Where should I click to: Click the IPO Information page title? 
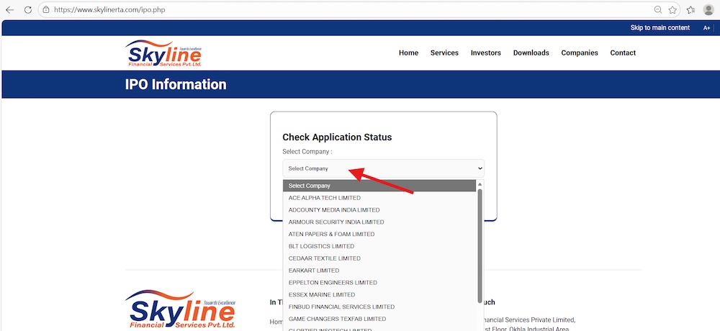click(176, 84)
